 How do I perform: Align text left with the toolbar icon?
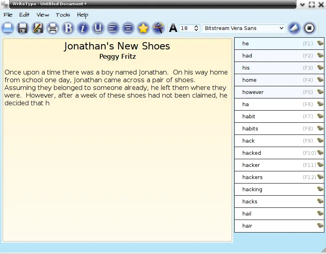point(113,28)
